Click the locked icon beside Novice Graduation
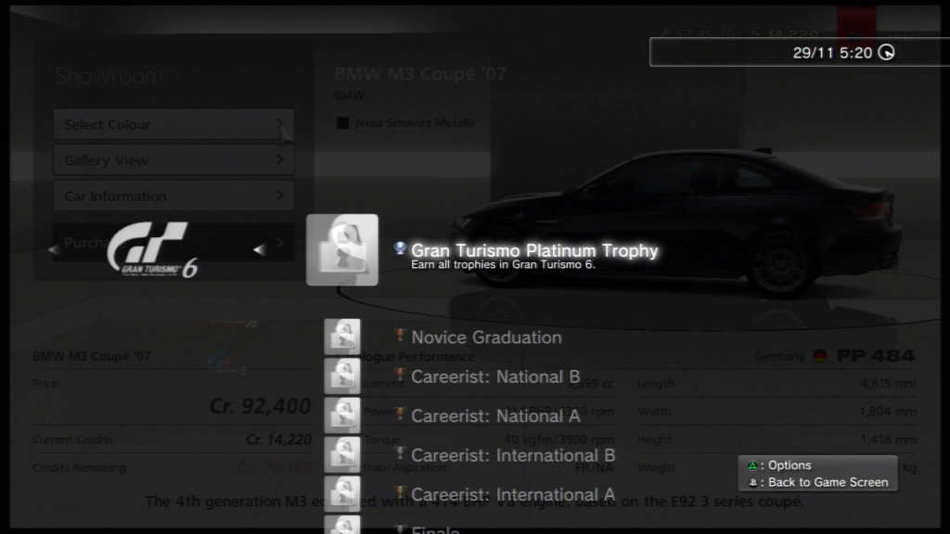The image size is (950, 534). [x=342, y=337]
